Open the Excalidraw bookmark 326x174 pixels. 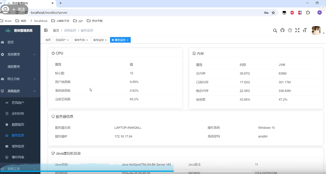(x=39, y=21)
